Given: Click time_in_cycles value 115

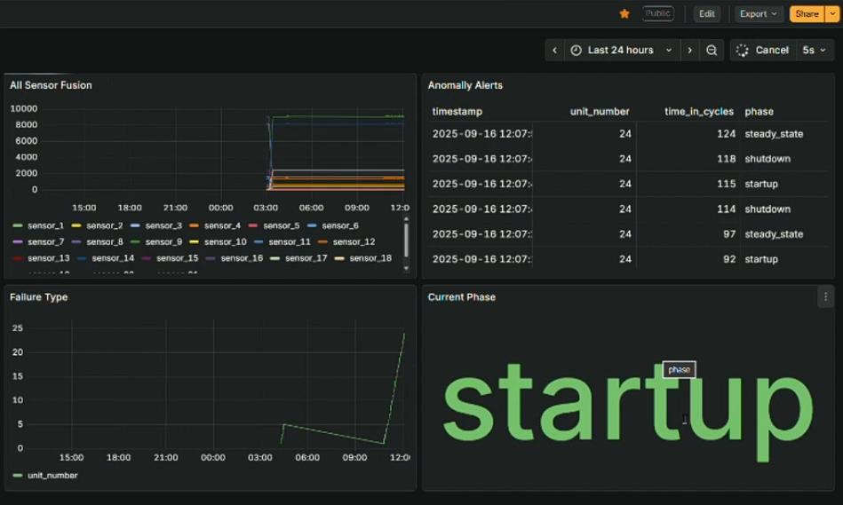Looking at the screenshot, I should click(x=726, y=184).
